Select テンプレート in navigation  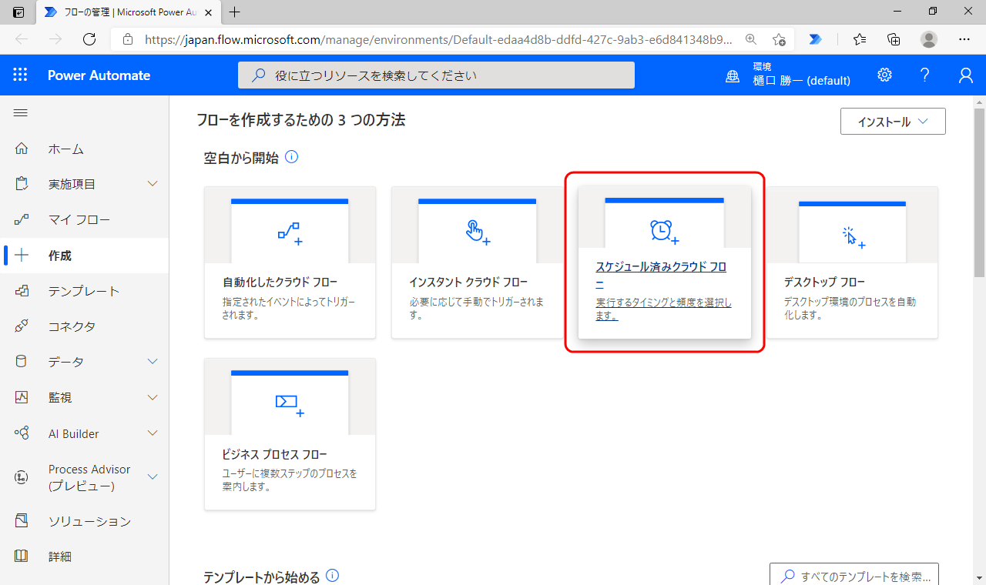84,291
